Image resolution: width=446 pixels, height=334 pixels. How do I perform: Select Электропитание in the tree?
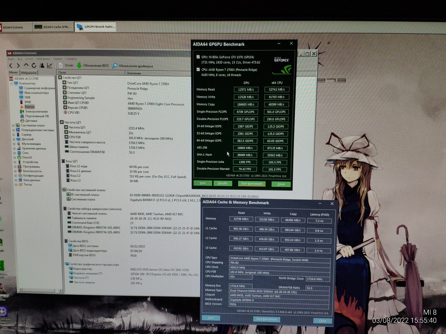click(x=33, y=111)
